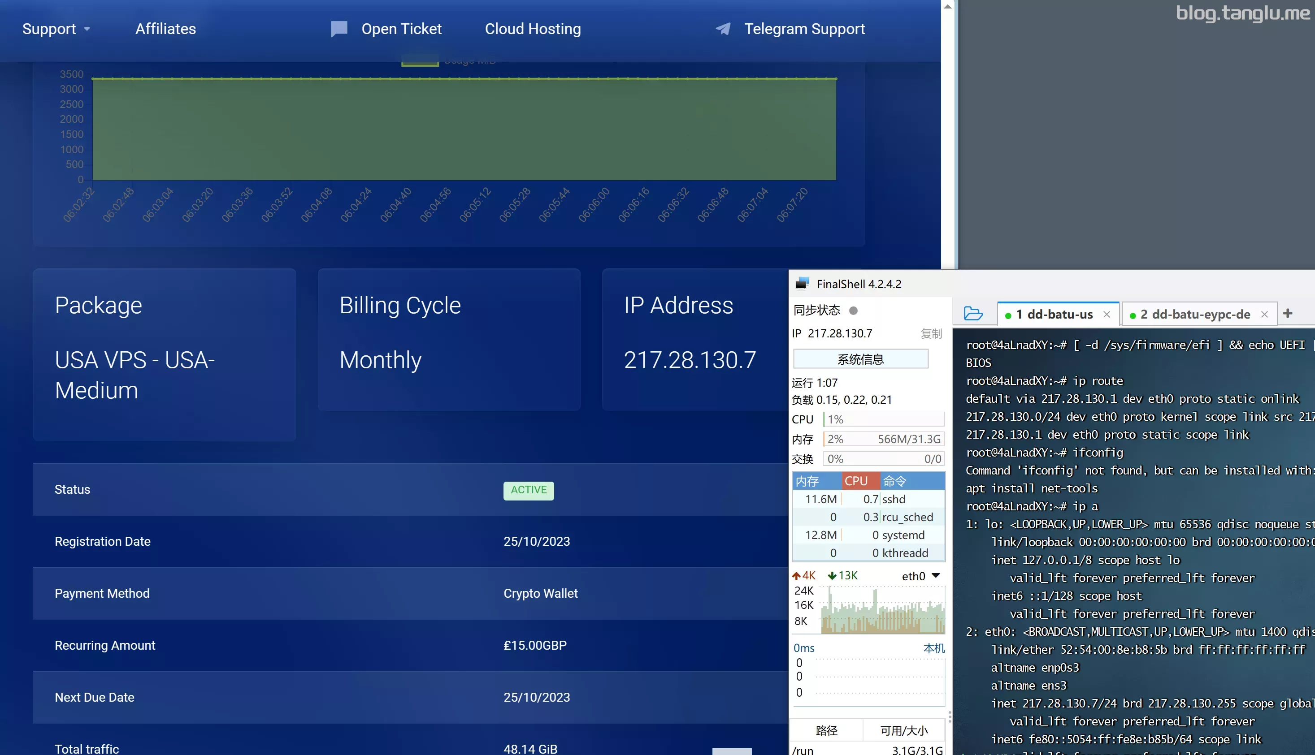Open the folder connection manager icon
Image resolution: width=1315 pixels, height=755 pixels.
973,314
